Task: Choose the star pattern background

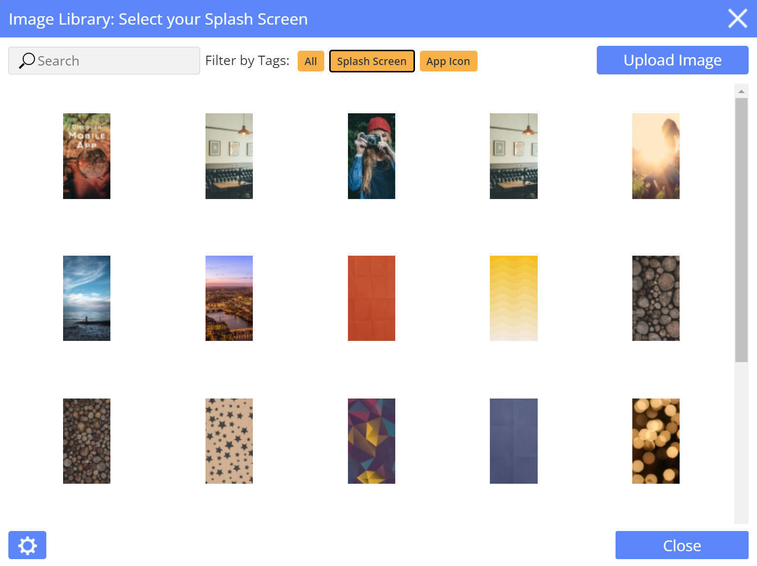Action: 229,441
